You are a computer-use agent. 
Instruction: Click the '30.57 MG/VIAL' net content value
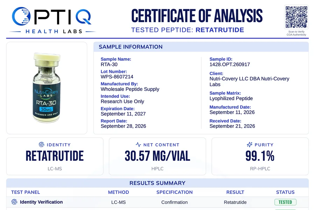(x=157, y=156)
